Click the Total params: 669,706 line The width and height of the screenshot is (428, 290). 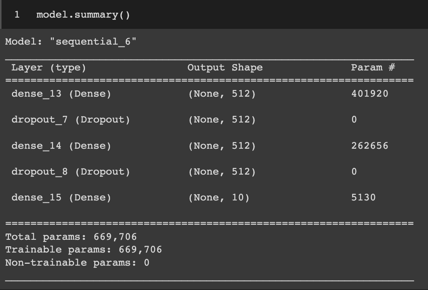coord(71,237)
